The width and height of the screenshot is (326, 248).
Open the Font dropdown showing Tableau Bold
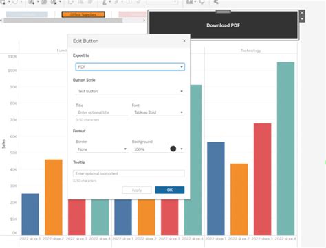(158, 112)
